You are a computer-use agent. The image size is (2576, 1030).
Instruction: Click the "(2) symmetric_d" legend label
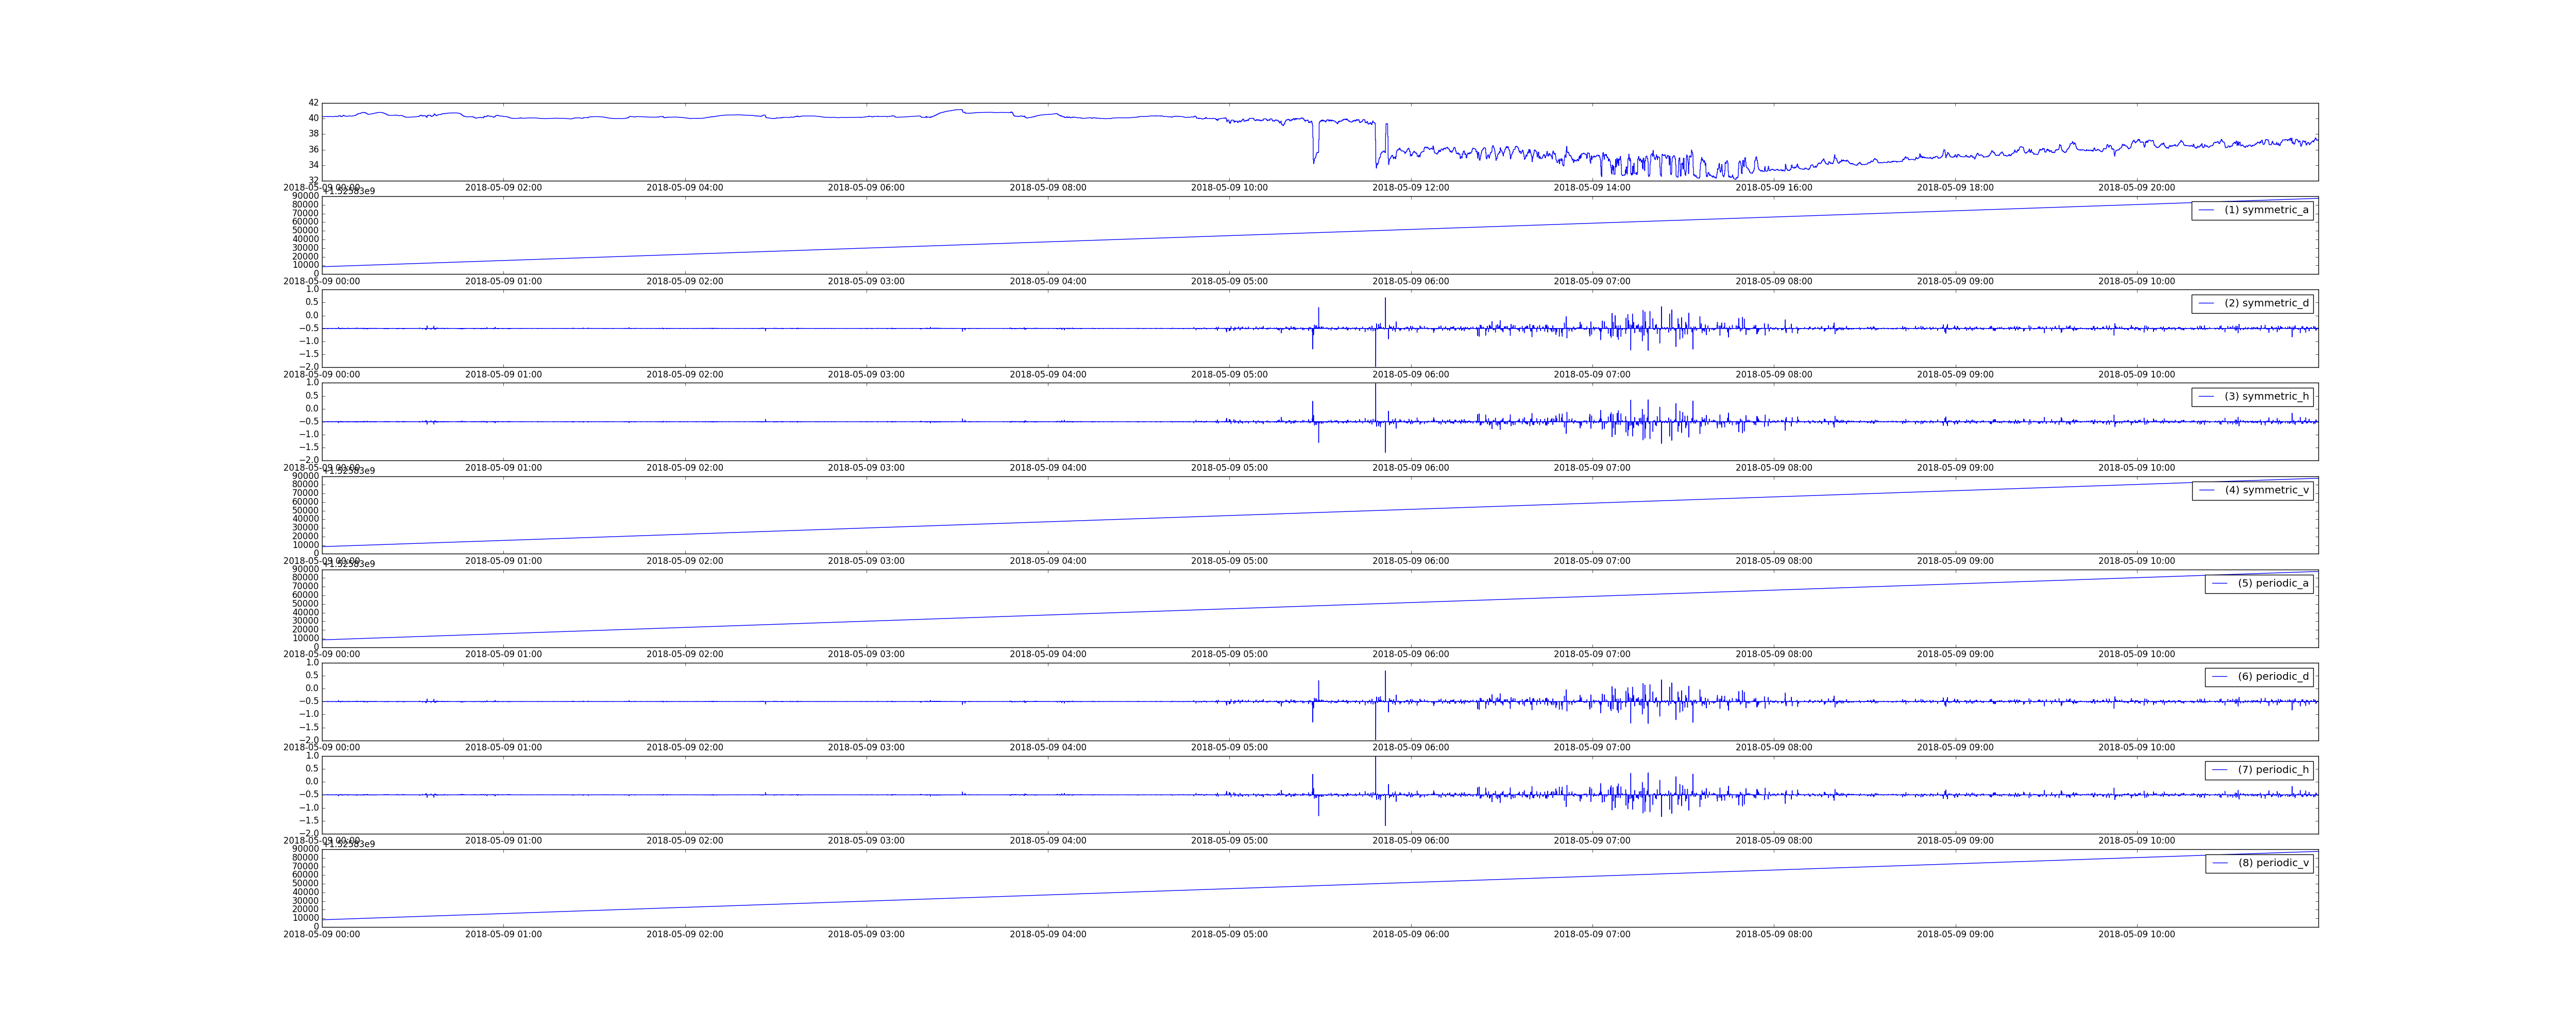pos(2266,303)
